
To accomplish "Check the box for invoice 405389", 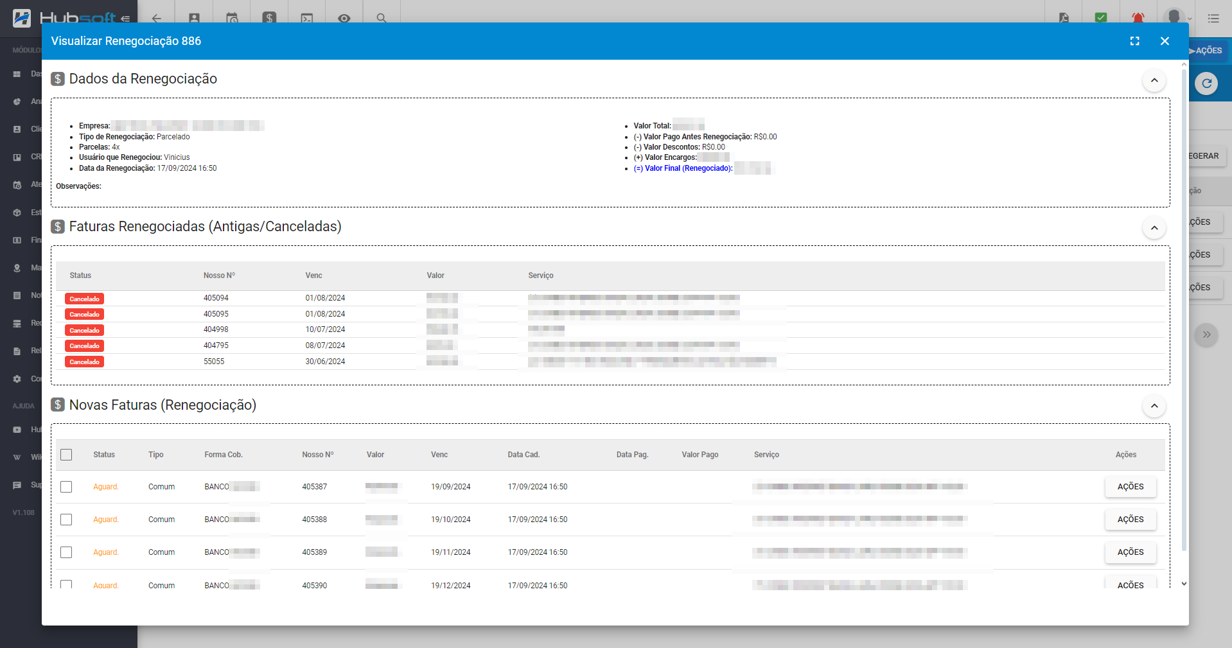I will (x=66, y=552).
